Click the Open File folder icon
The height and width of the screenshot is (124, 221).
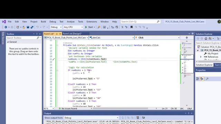point(24,27)
